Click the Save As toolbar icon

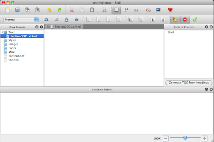(37, 10)
